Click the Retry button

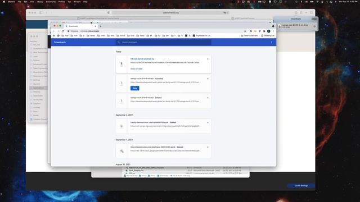tap(135, 88)
